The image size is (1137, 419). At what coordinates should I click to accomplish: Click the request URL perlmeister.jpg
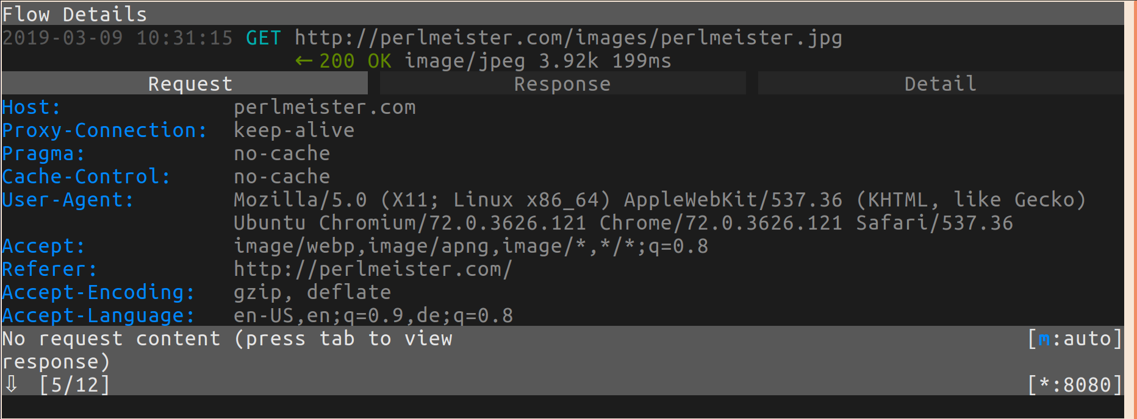click(568, 38)
